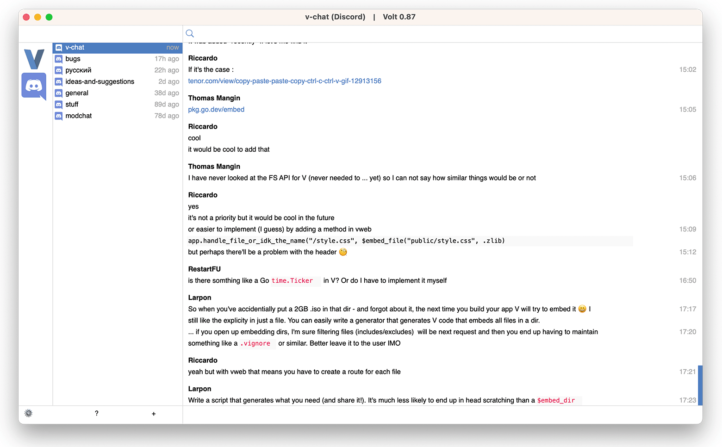
Task: Open the tenor.com copy-paste gif link
Action: [x=285, y=81]
